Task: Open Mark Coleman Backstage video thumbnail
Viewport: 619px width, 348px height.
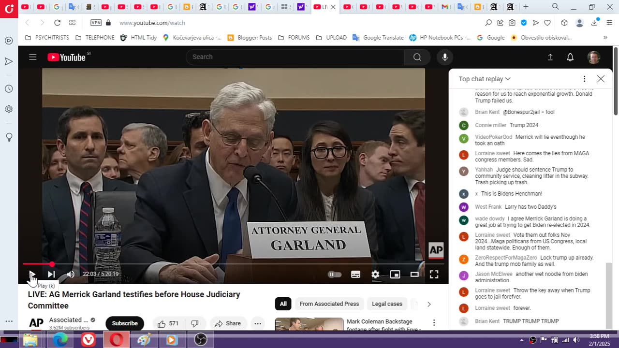Action: [309, 324]
